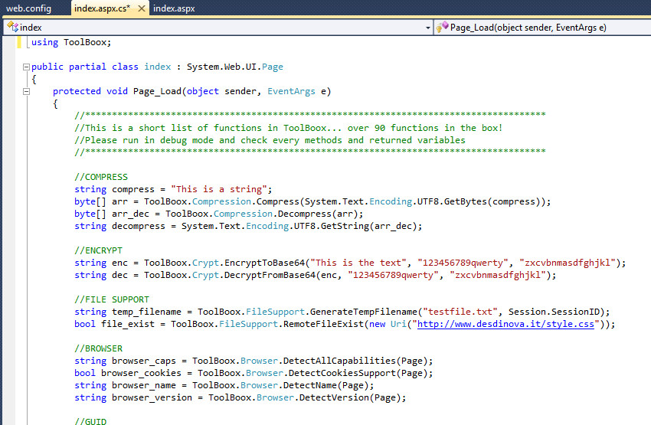Select the index.aspx.cs tab

click(x=102, y=8)
